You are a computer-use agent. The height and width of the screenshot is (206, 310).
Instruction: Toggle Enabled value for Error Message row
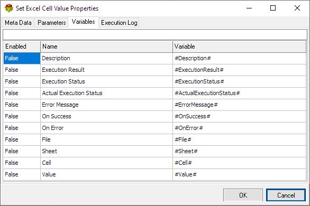(x=22, y=105)
